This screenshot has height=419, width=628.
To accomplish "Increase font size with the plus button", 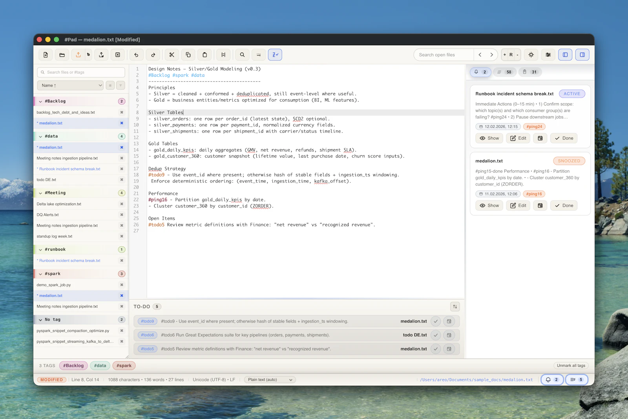I will [x=505, y=55].
